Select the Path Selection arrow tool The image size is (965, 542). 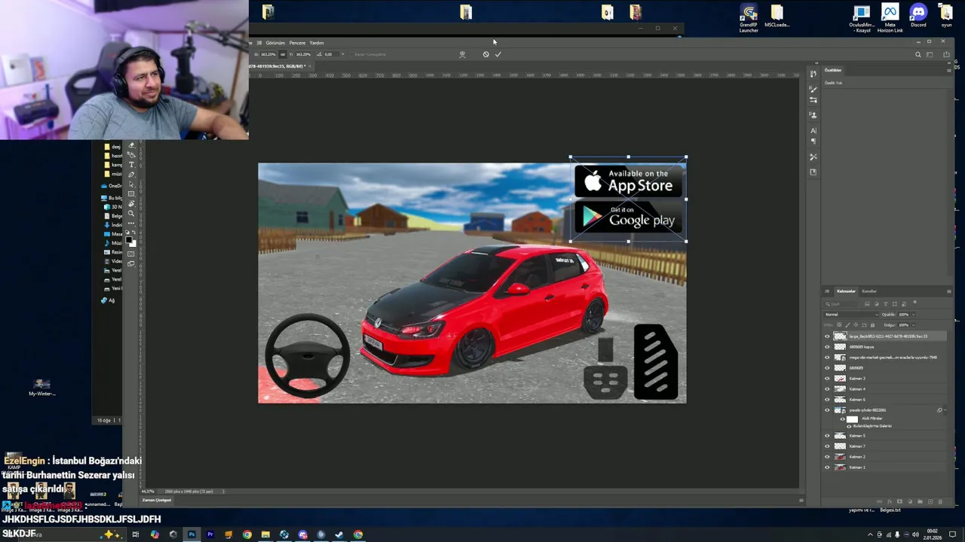click(x=131, y=184)
